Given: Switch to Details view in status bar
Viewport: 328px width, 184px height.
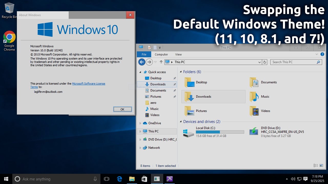Looking at the screenshot, I should [x=316, y=166].
